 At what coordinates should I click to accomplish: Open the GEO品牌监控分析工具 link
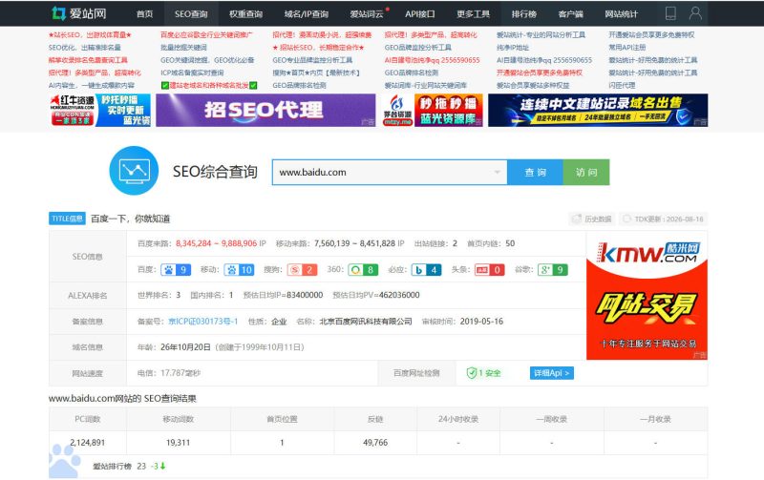[x=418, y=47]
